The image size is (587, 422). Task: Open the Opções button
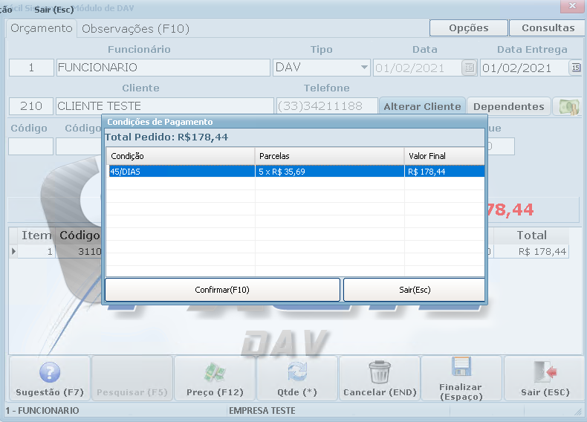coord(468,28)
